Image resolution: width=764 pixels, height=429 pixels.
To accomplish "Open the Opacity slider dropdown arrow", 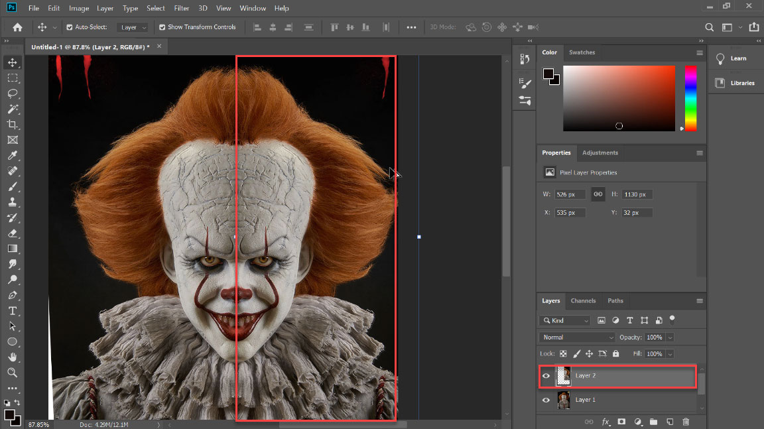I will [670, 337].
